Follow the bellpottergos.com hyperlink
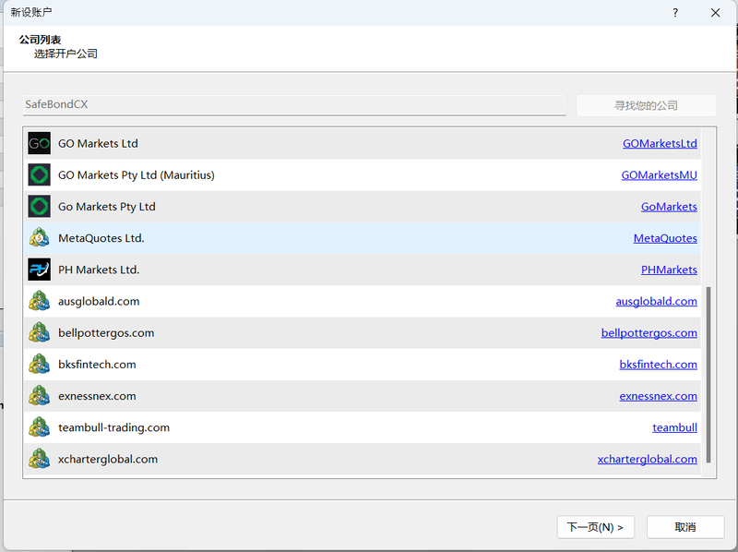The width and height of the screenshot is (738, 552). click(x=649, y=332)
